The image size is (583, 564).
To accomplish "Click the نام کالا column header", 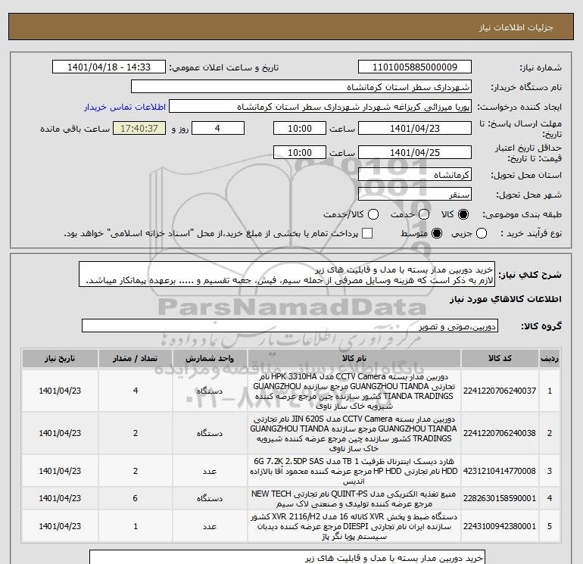I will (354, 358).
